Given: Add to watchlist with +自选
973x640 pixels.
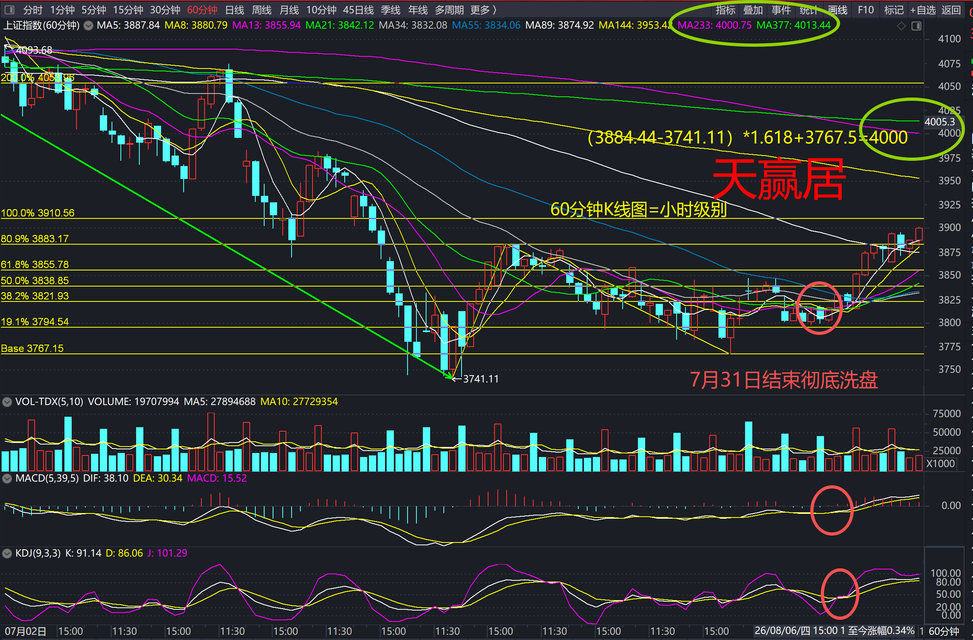Looking at the screenshot, I should (922, 10).
